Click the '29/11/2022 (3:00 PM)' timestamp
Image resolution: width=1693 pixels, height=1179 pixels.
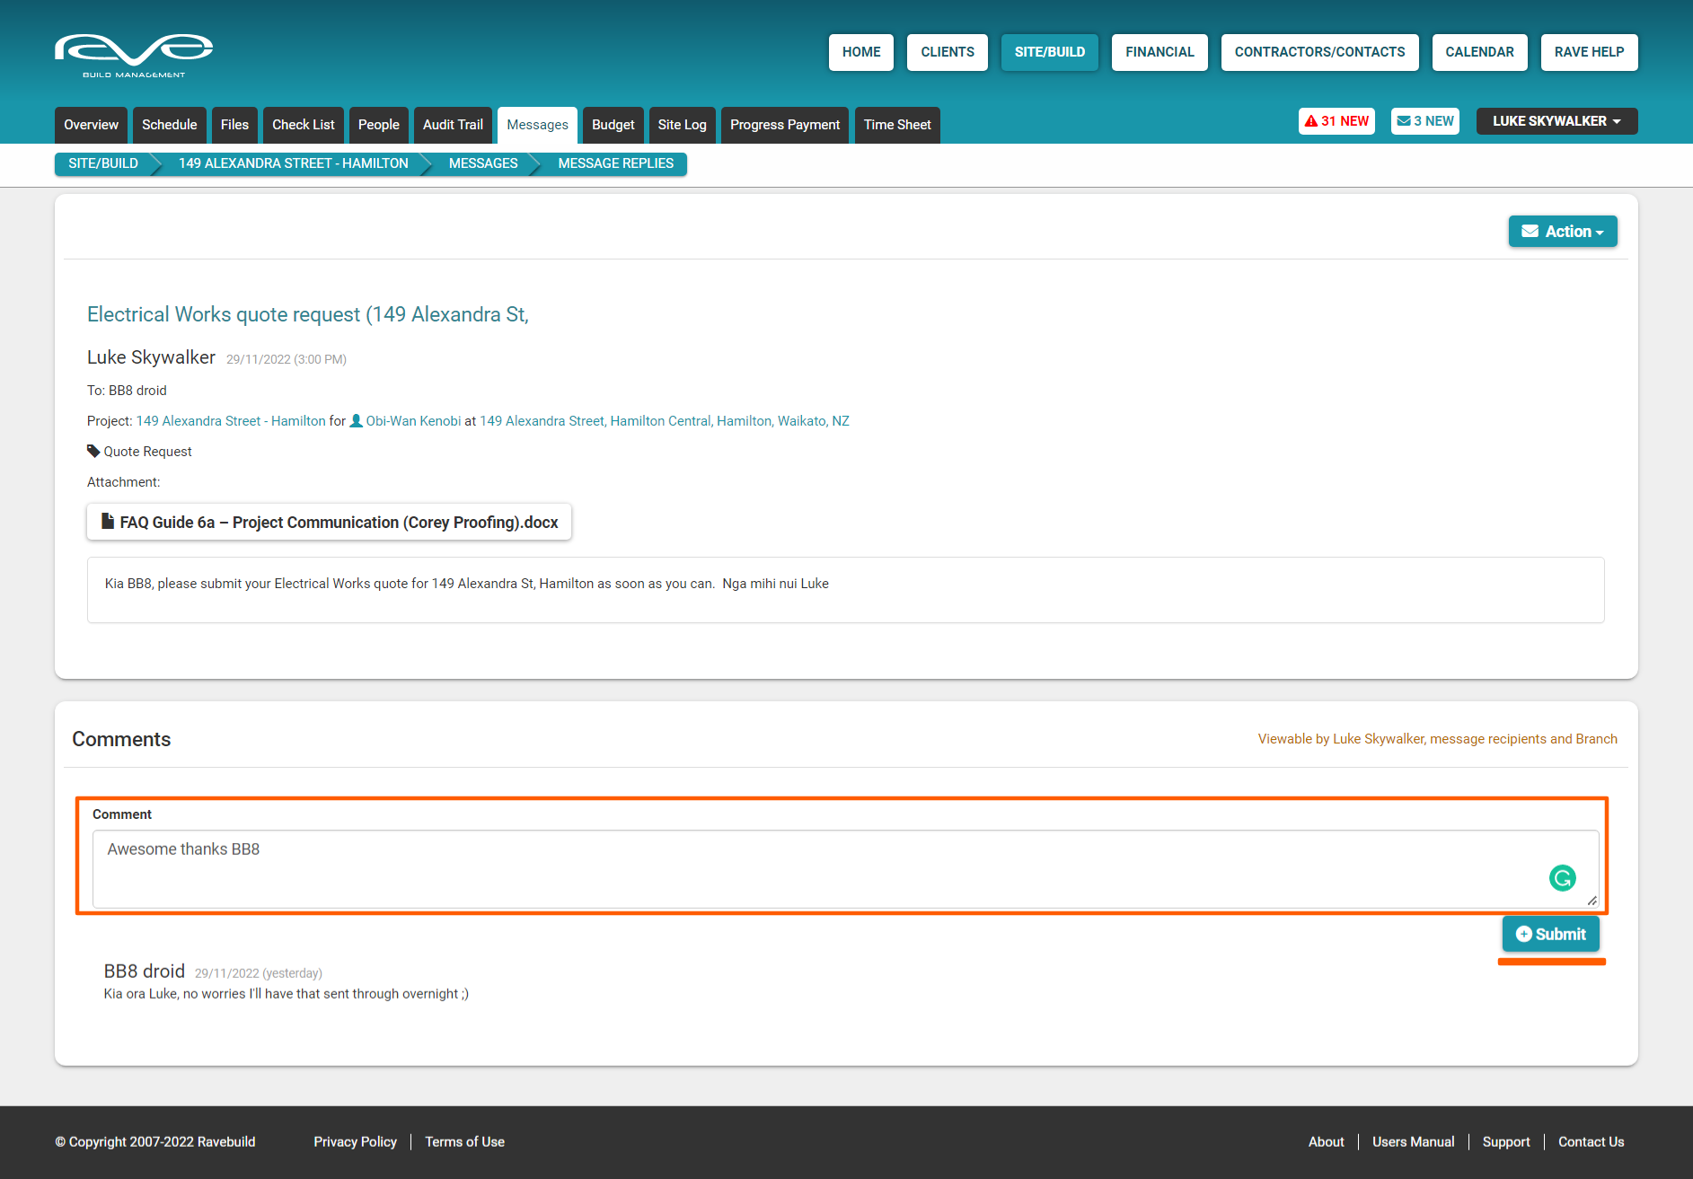pos(287,359)
